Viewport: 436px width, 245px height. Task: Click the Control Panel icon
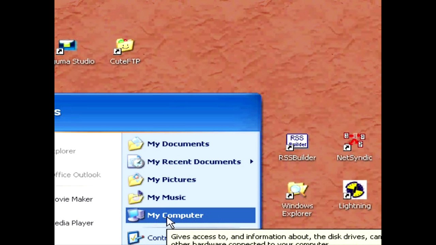tap(136, 238)
